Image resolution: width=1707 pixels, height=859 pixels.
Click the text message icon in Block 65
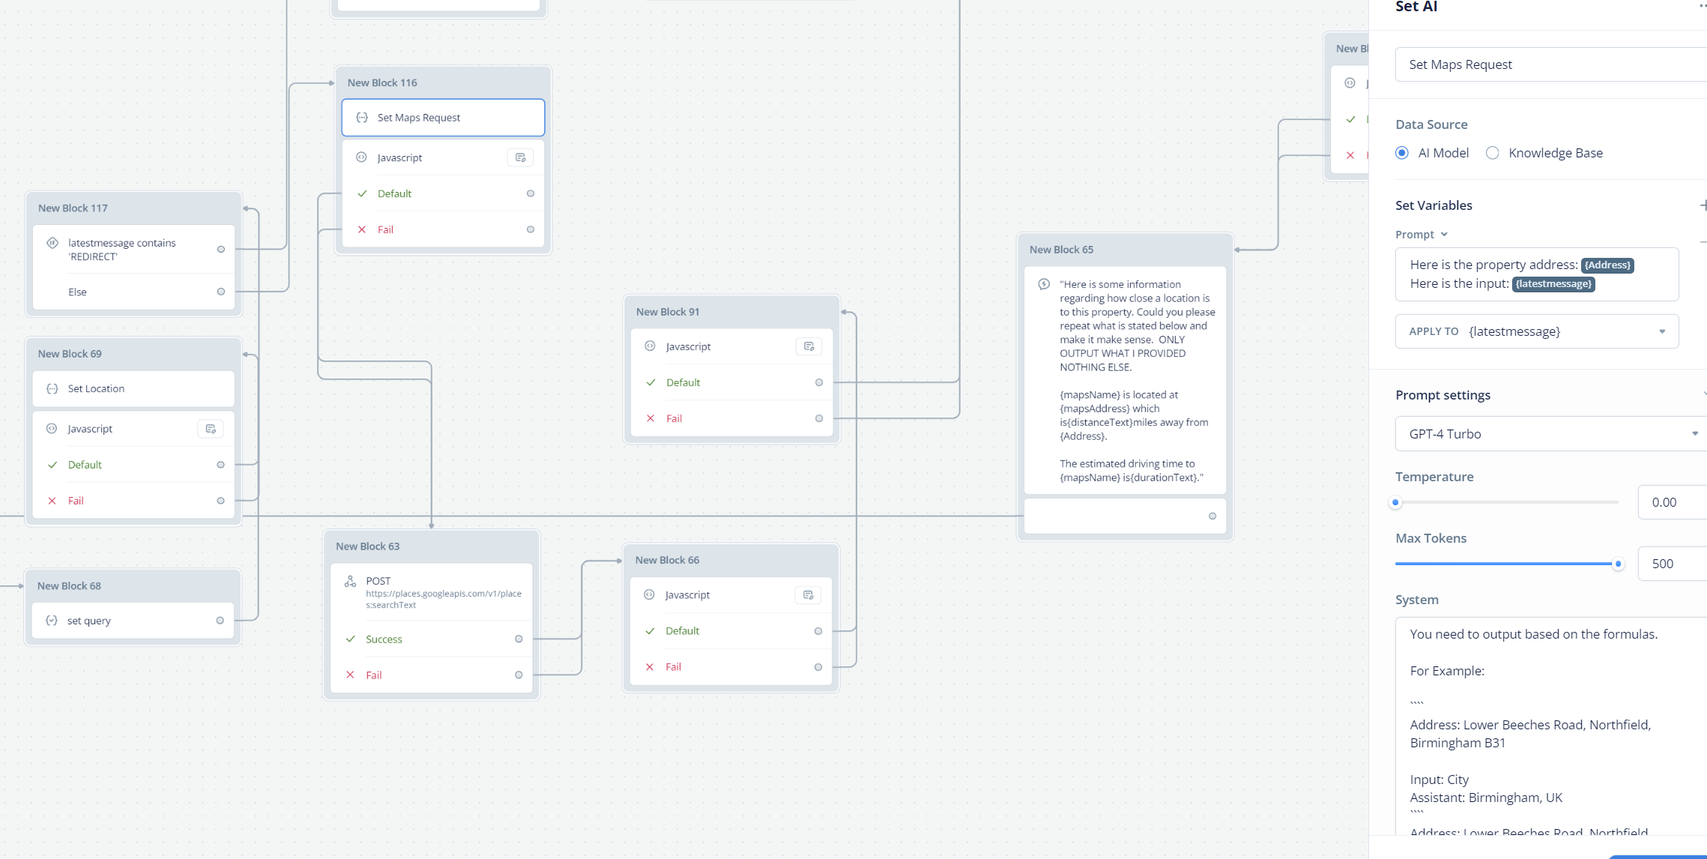1044,284
